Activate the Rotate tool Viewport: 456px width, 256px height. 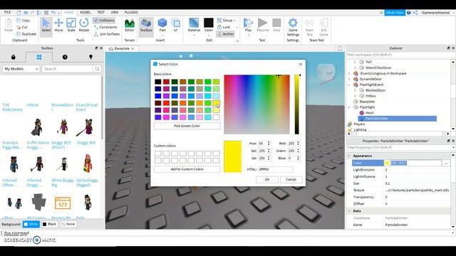point(84,25)
